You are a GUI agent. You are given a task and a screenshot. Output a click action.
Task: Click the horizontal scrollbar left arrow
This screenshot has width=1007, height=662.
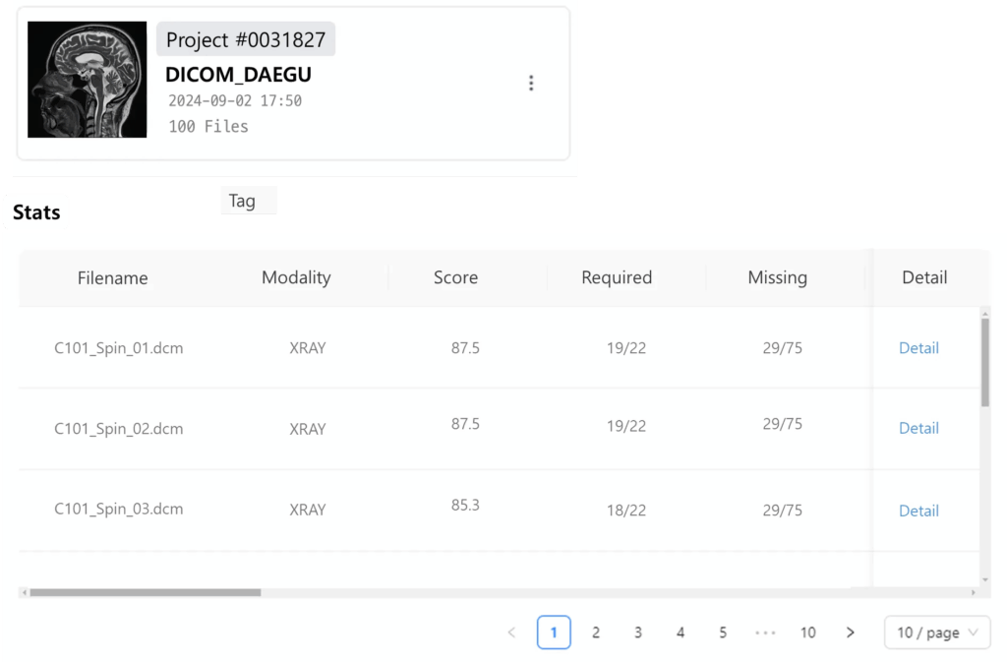[x=25, y=593]
